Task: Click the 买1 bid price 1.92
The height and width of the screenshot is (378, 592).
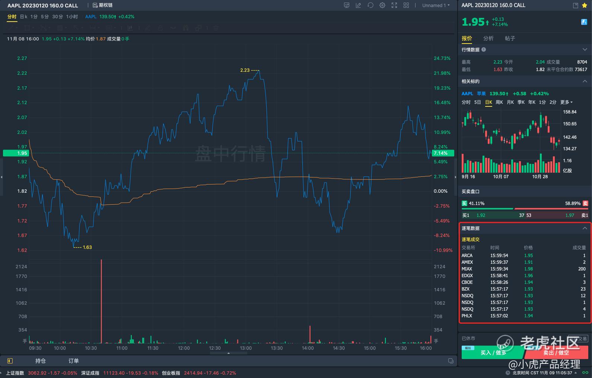Action: (481, 215)
